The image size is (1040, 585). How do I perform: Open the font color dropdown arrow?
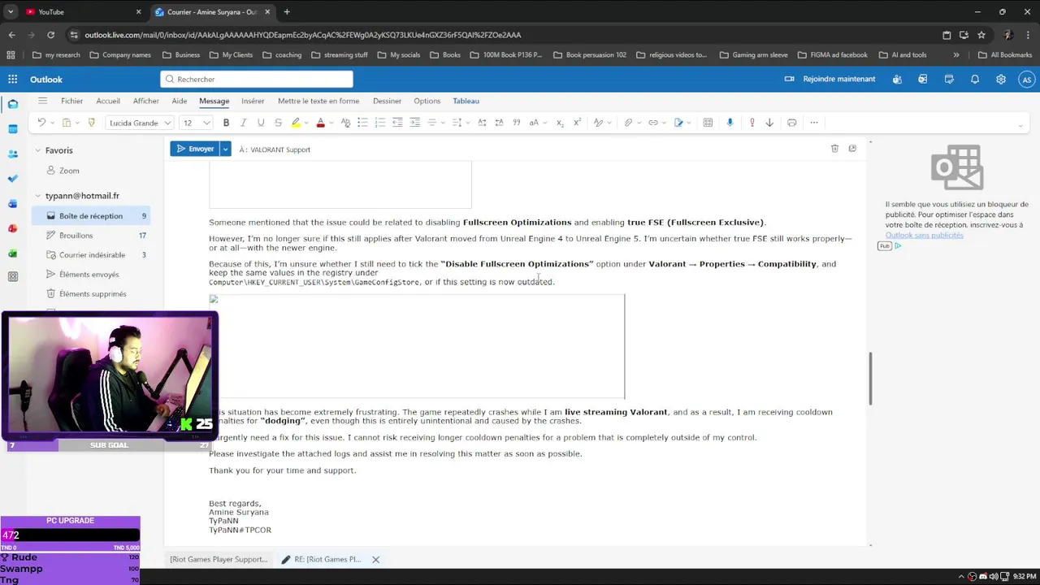pyautogui.click(x=331, y=123)
